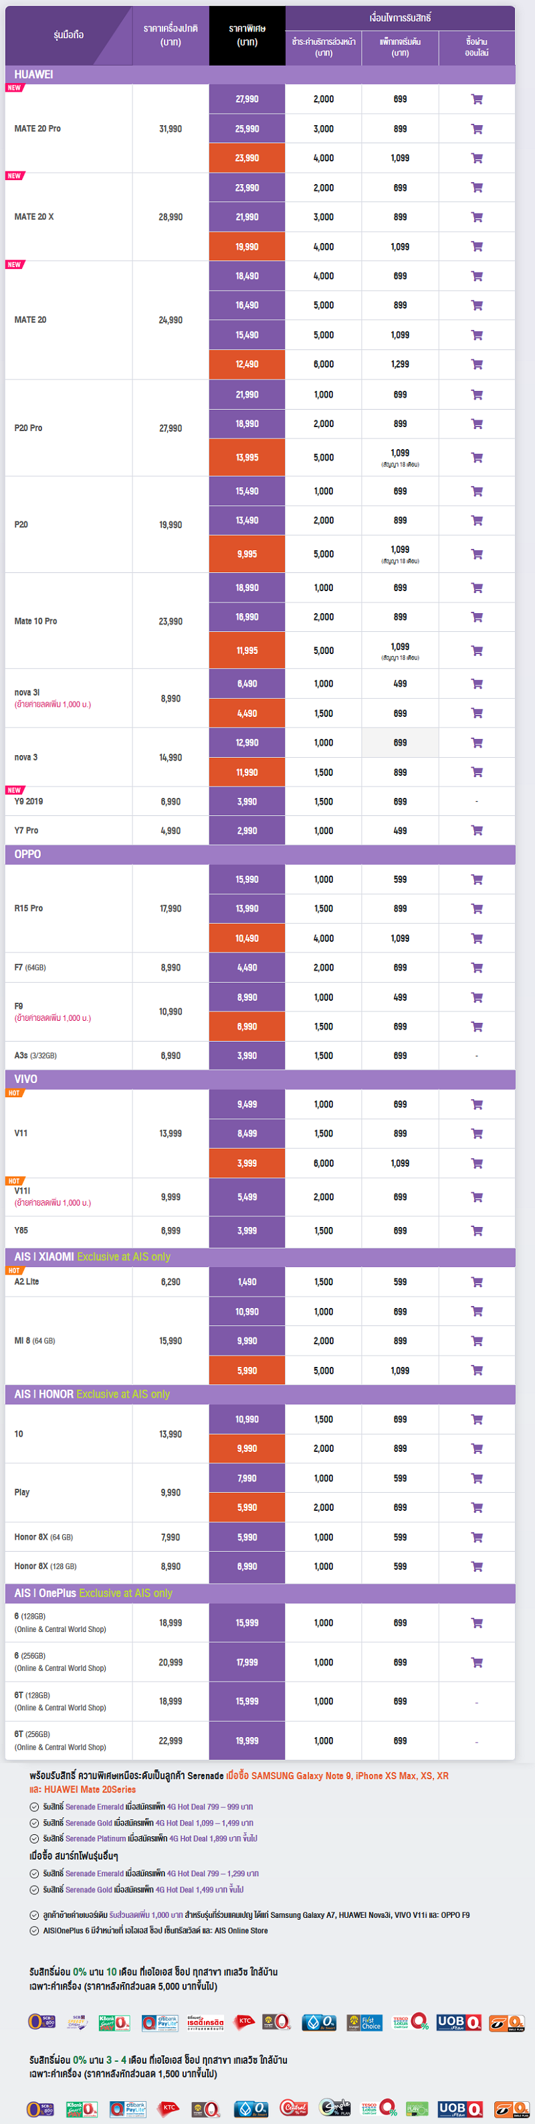Click the first-row UOB bank logo
The image size is (535, 2124).
(458, 2022)
